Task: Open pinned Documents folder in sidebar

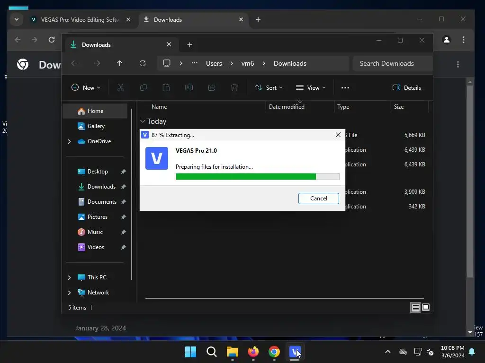Action: click(102, 202)
